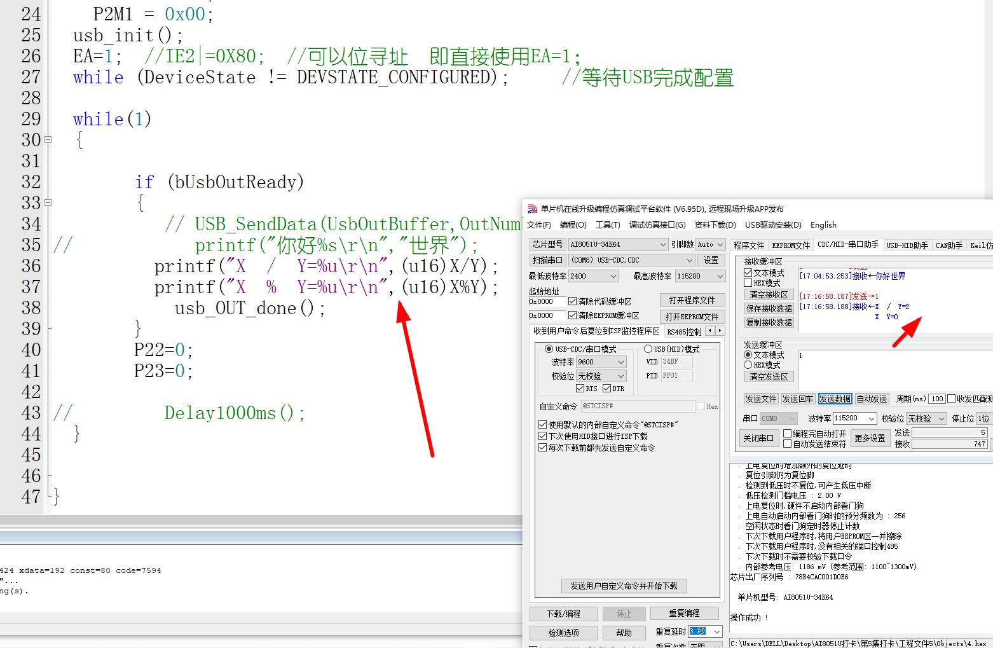The image size is (993, 648).
Task: Click 复制接收数据 button
Action: 769,322
